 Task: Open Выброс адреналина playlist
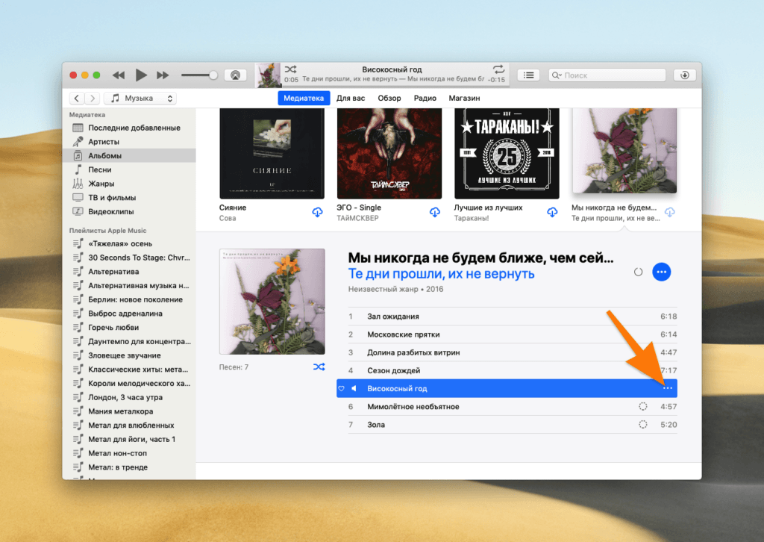click(x=129, y=314)
